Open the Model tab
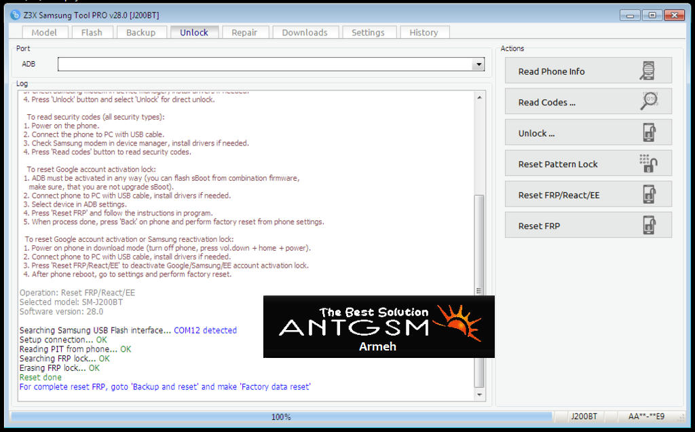 pos(45,33)
